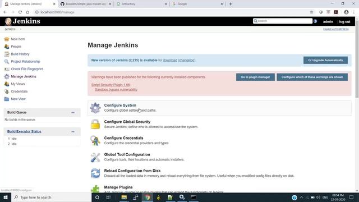Click the Configure Global Security padlock icon
The image size is (359, 202).
pyautogui.click(x=95, y=124)
